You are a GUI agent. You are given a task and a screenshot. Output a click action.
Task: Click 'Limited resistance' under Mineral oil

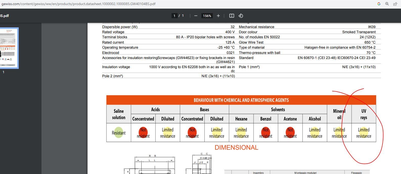[x=339, y=133]
